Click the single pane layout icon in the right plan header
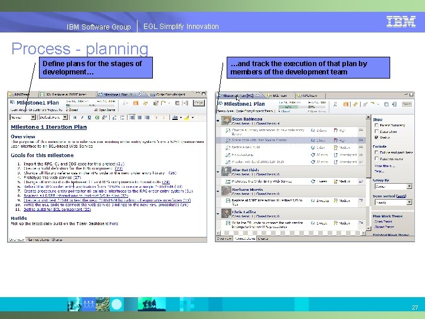Screen dimensions: 425x319 click(x=387, y=104)
